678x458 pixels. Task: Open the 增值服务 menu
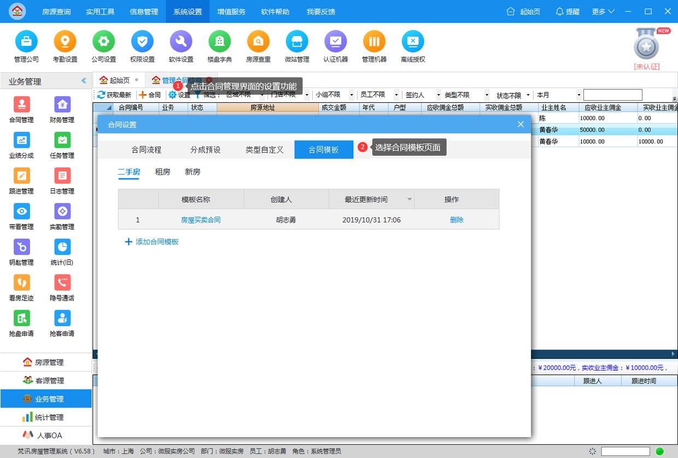pyautogui.click(x=230, y=11)
